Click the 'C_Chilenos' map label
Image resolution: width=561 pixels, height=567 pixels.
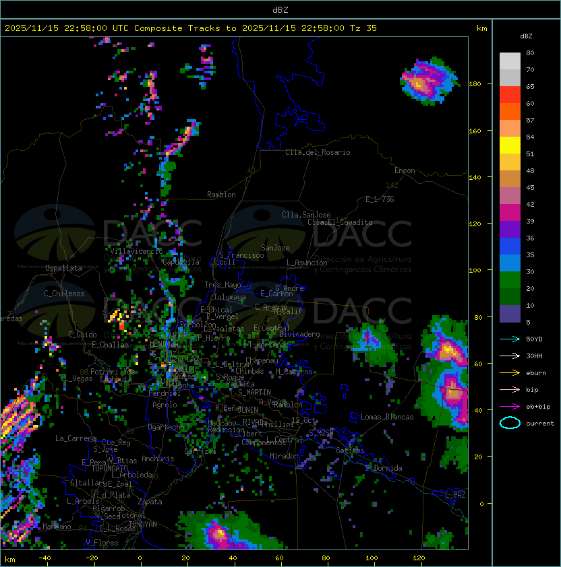click(x=64, y=294)
